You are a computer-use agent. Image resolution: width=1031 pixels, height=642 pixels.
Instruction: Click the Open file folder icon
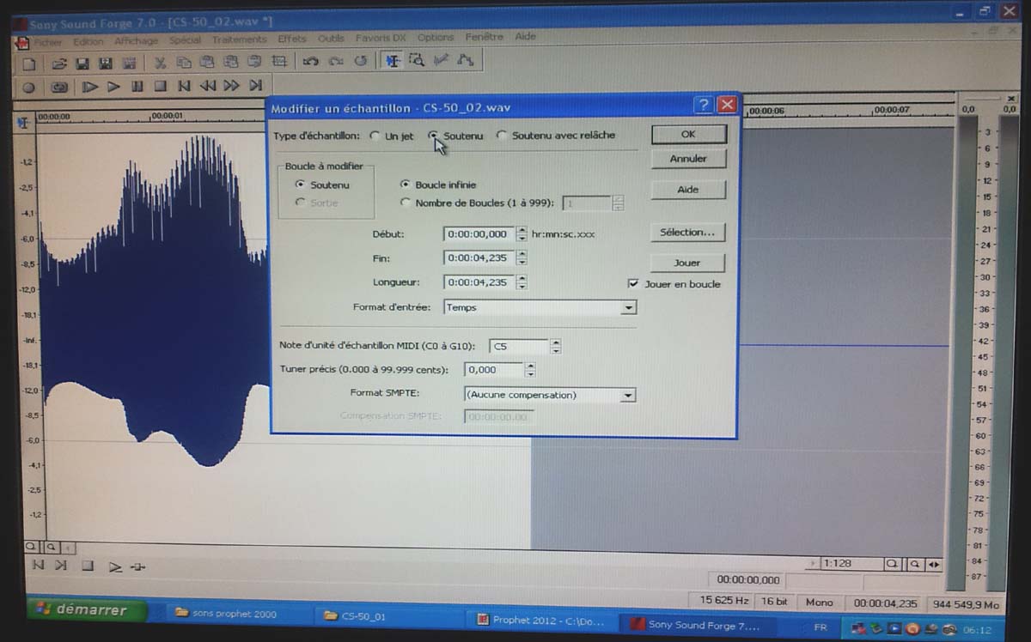(x=58, y=63)
